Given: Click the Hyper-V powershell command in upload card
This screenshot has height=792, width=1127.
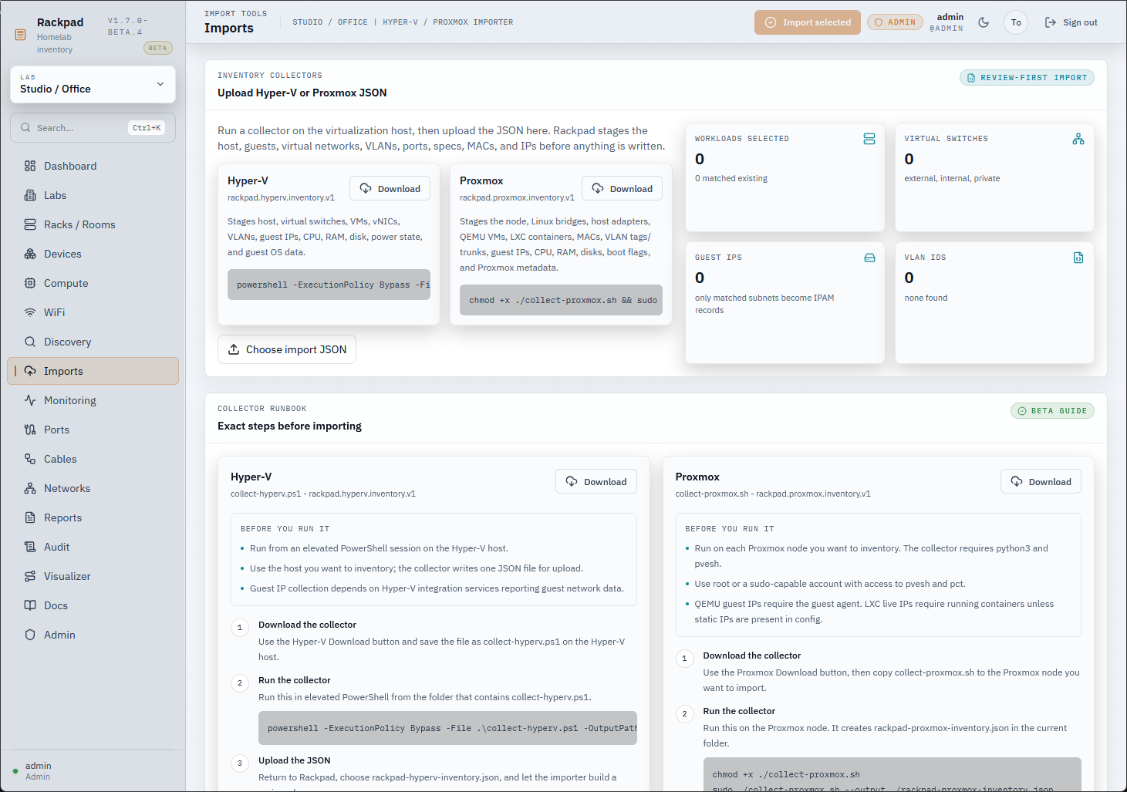Looking at the screenshot, I should coord(329,285).
